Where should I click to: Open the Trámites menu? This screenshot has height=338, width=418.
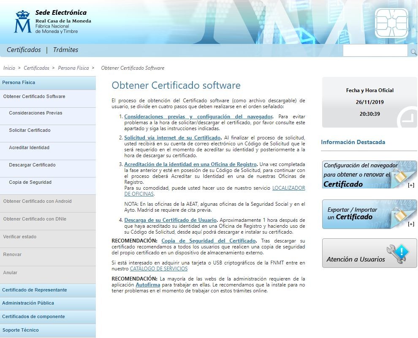65,50
